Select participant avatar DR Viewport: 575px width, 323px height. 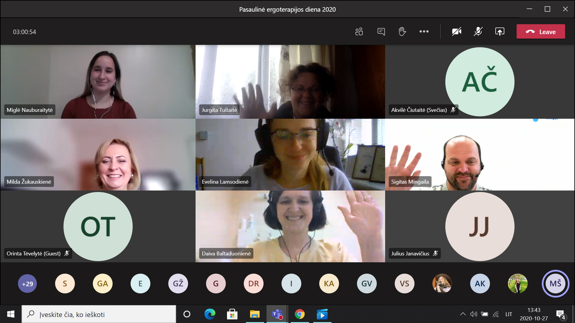[254, 284]
